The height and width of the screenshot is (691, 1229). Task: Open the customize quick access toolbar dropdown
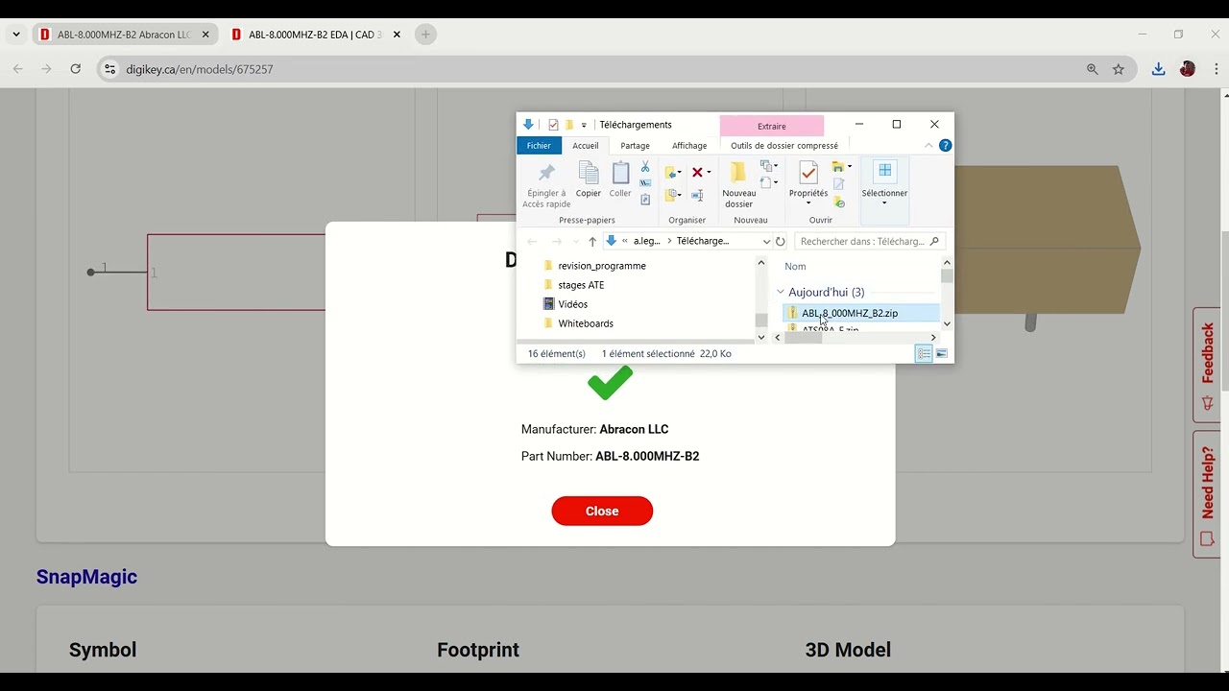tap(584, 126)
